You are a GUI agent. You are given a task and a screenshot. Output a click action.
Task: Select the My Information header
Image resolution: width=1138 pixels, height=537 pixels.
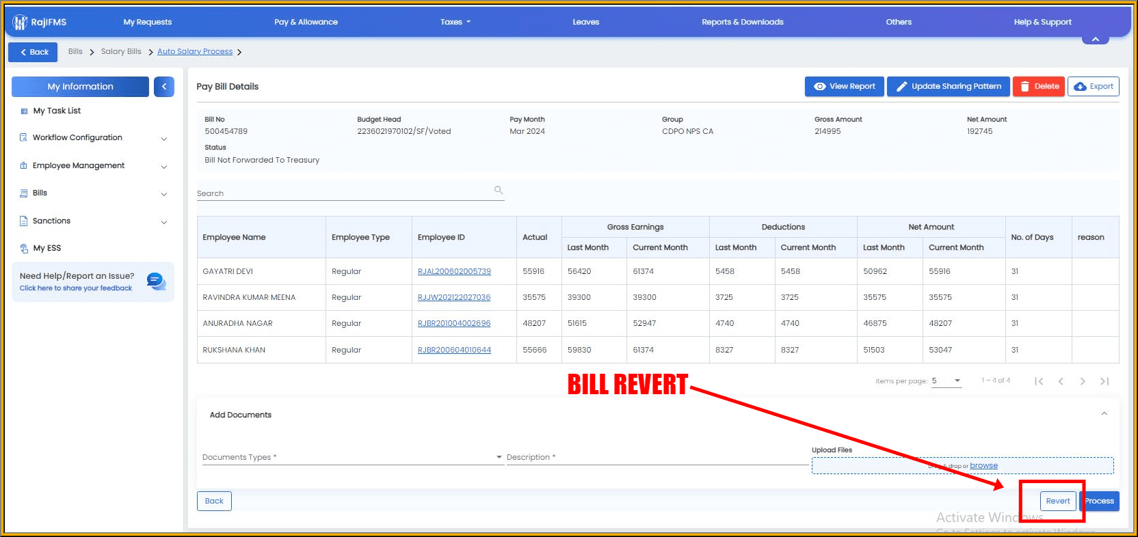point(80,87)
